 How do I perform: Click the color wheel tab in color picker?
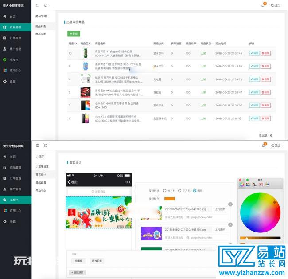pyautogui.click(x=242, y=185)
